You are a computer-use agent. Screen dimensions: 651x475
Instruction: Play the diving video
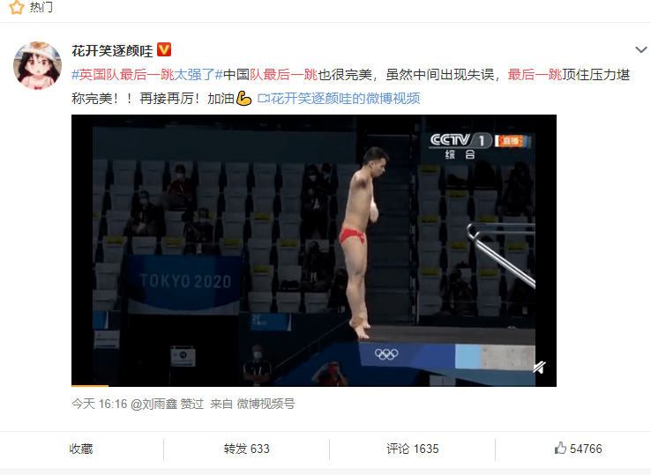314,250
